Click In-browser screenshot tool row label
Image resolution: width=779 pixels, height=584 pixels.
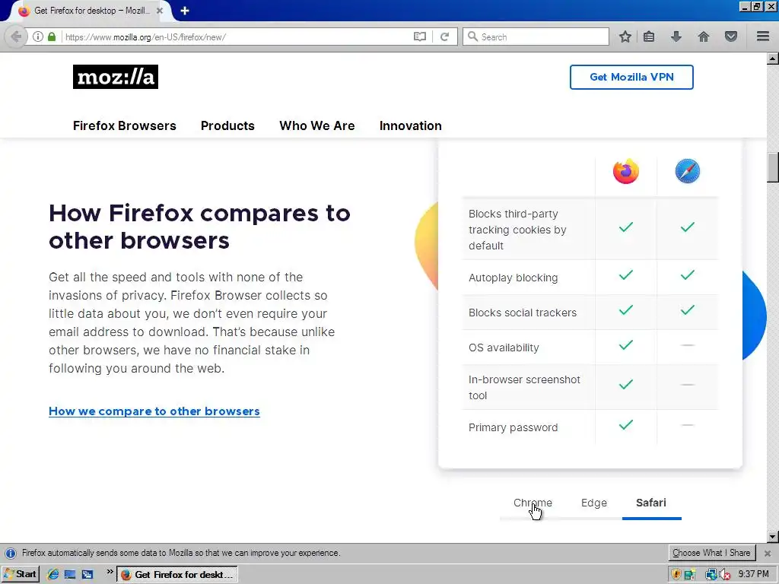[x=524, y=387]
